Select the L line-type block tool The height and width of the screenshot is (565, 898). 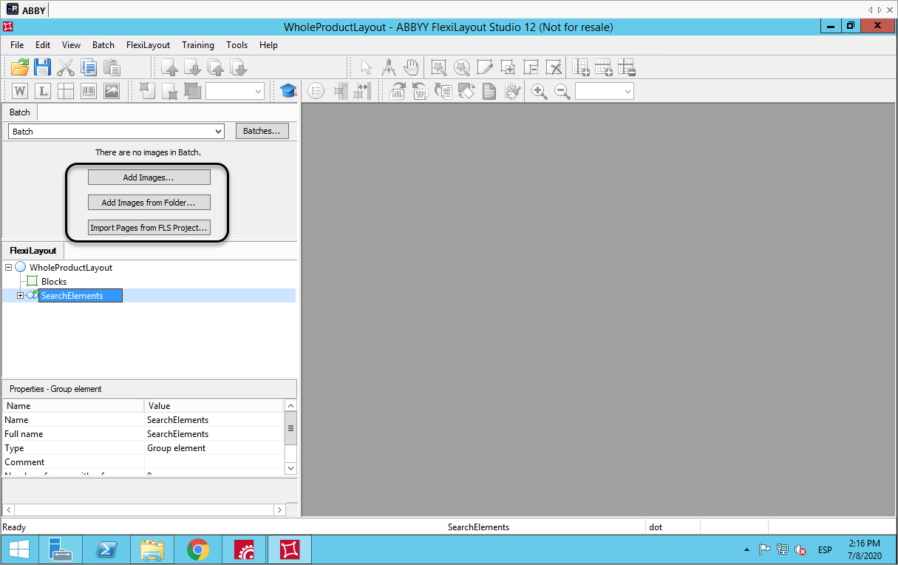coord(43,91)
